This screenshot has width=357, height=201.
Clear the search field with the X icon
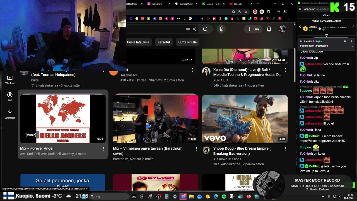click(194, 29)
